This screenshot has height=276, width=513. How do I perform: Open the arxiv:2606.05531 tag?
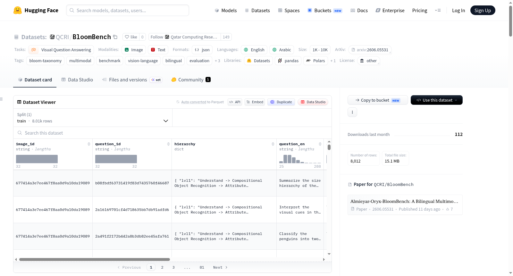tap(370, 50)
